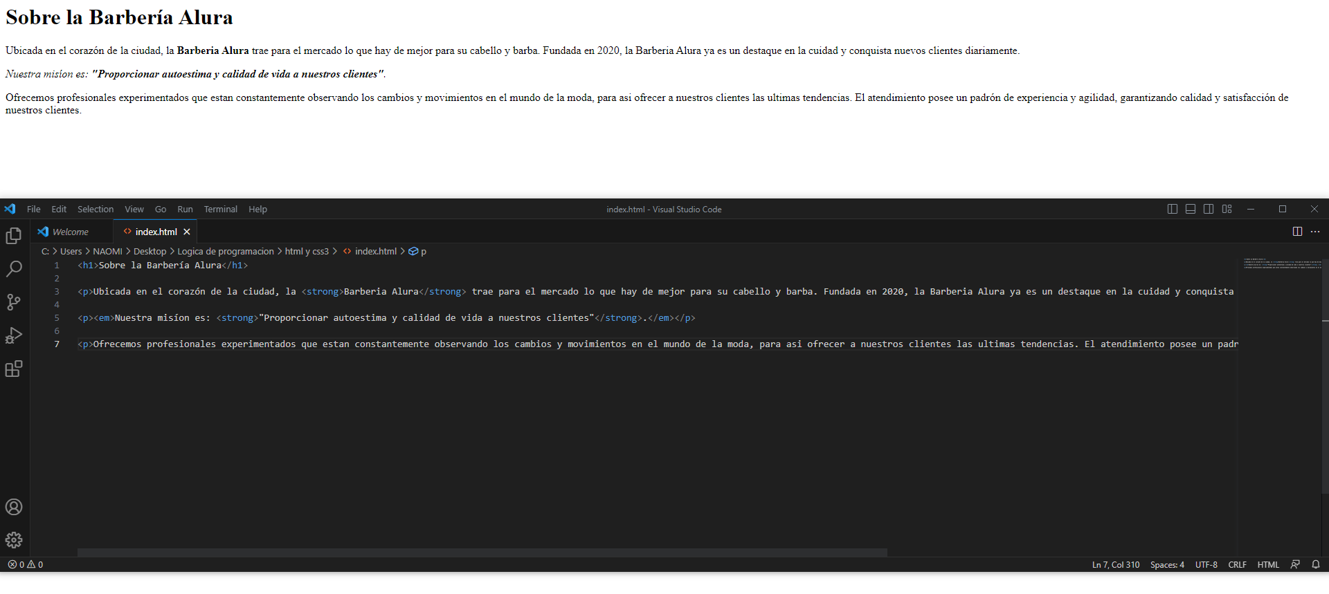
Task: Click the Ln 7, Col 310 status
Action: [x=1116, y=564]
